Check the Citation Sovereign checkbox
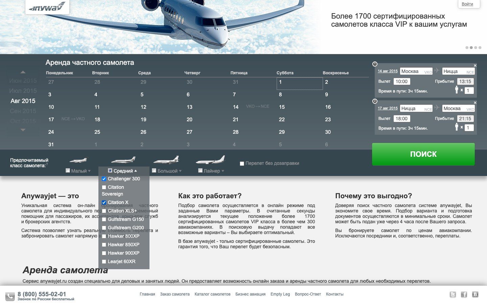This screenshot has width=487, height=304. tap(104, 187)
